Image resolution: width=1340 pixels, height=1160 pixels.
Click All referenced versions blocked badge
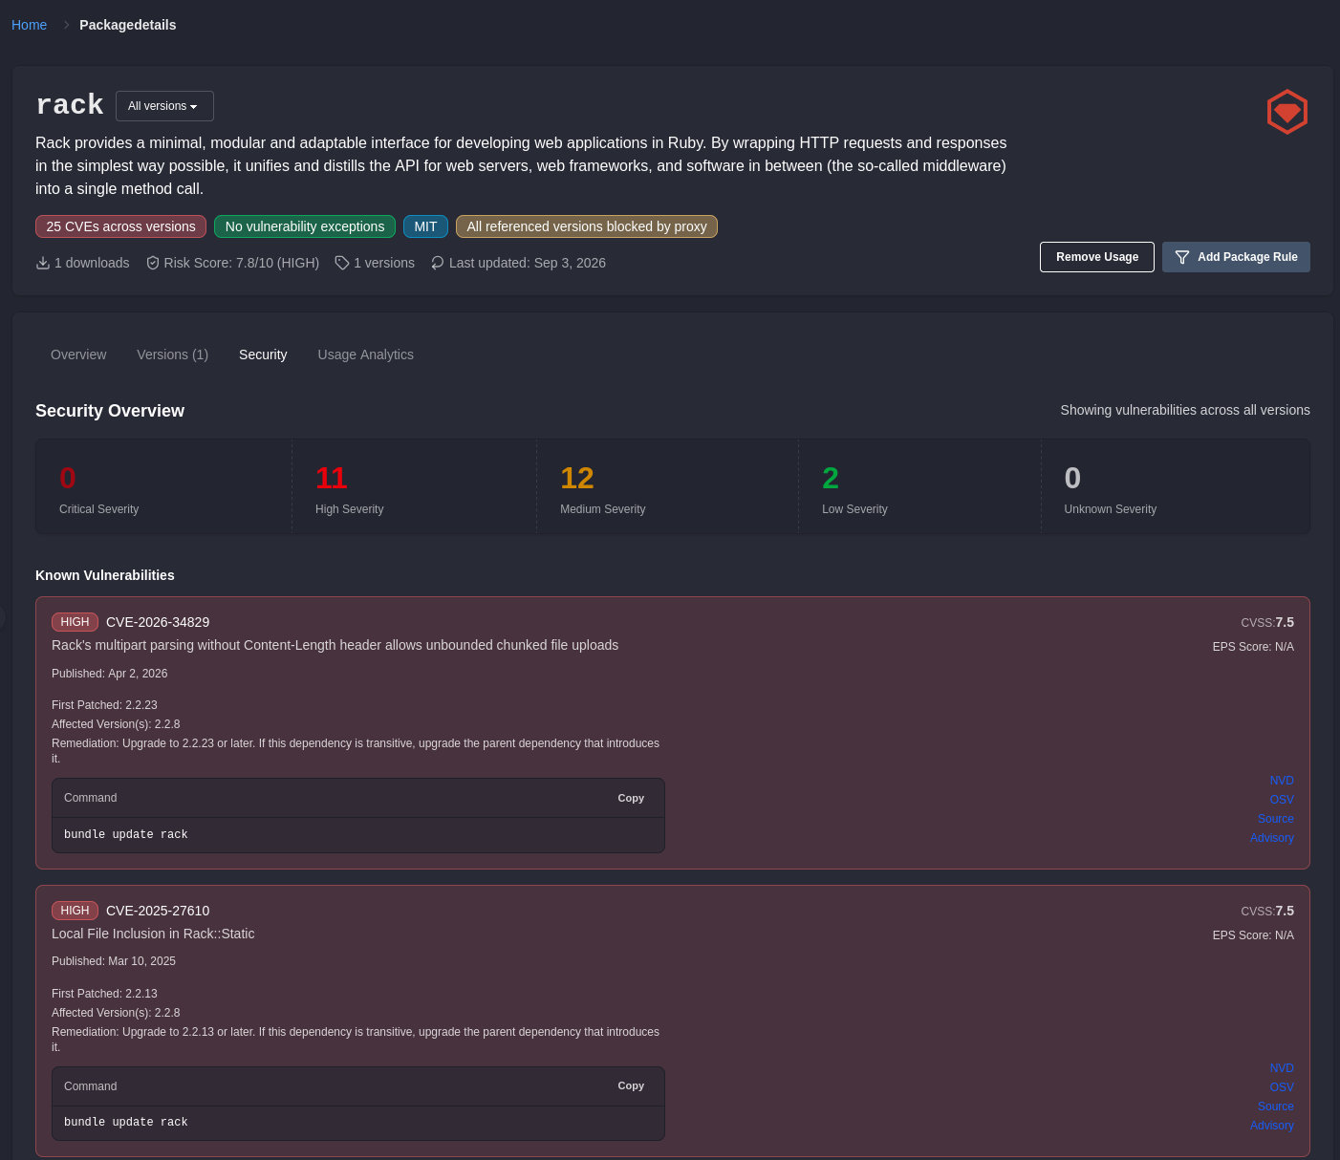(587, 226)
